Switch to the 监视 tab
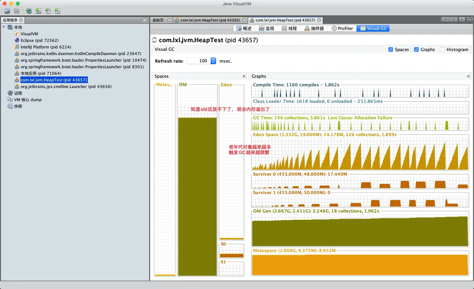The image size is (474, 289). tap(266, 28)
